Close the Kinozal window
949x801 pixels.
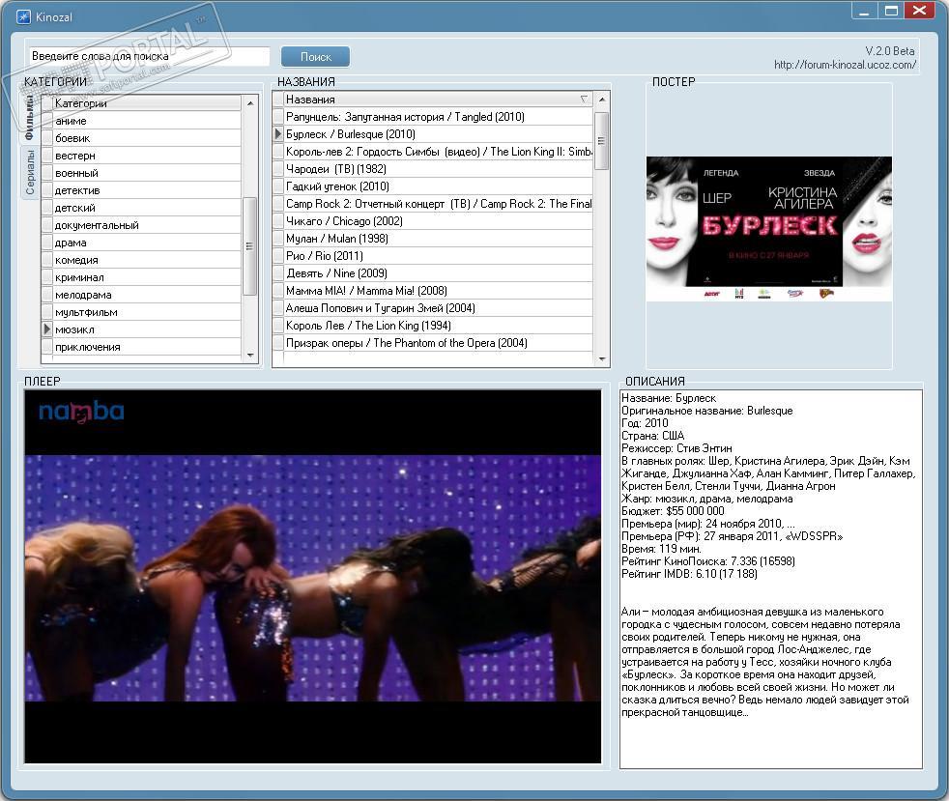(919, 11)
